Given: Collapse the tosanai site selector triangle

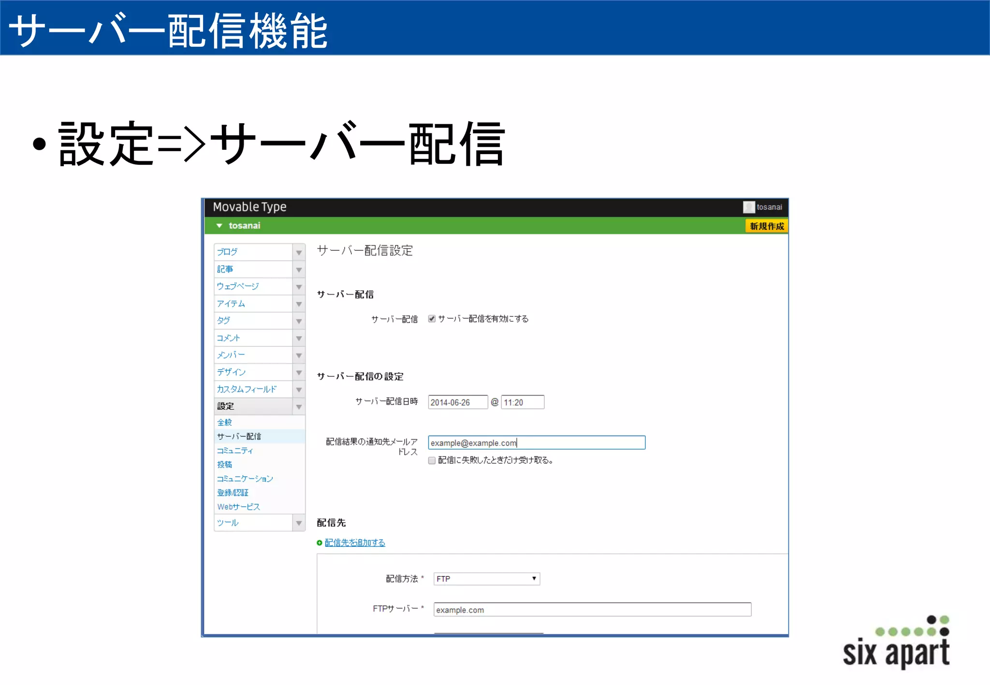Looking at the screenshot, I should pyautogui.click(x=219, y=226).
